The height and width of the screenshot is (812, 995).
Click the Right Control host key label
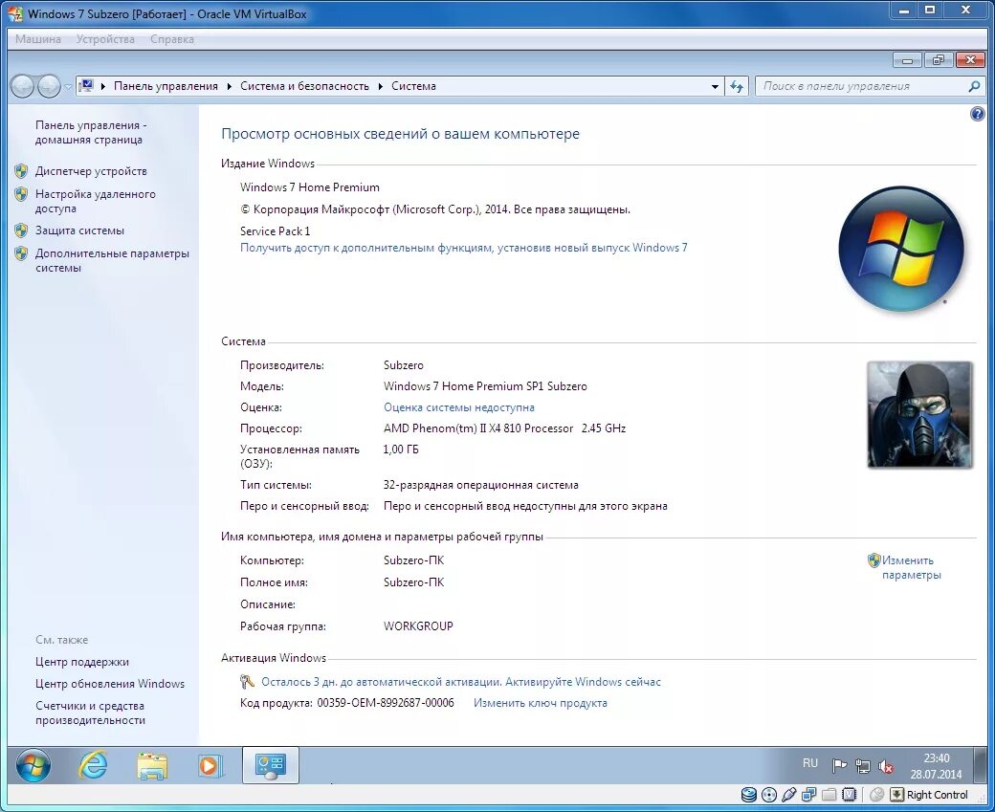click(x=938, y=794)
